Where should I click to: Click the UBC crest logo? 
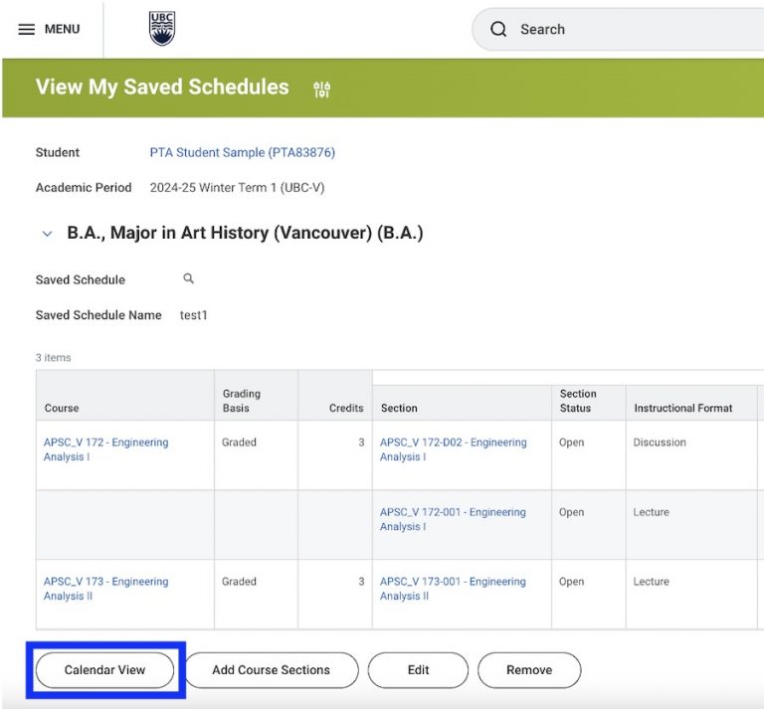(x=161, y=29)
